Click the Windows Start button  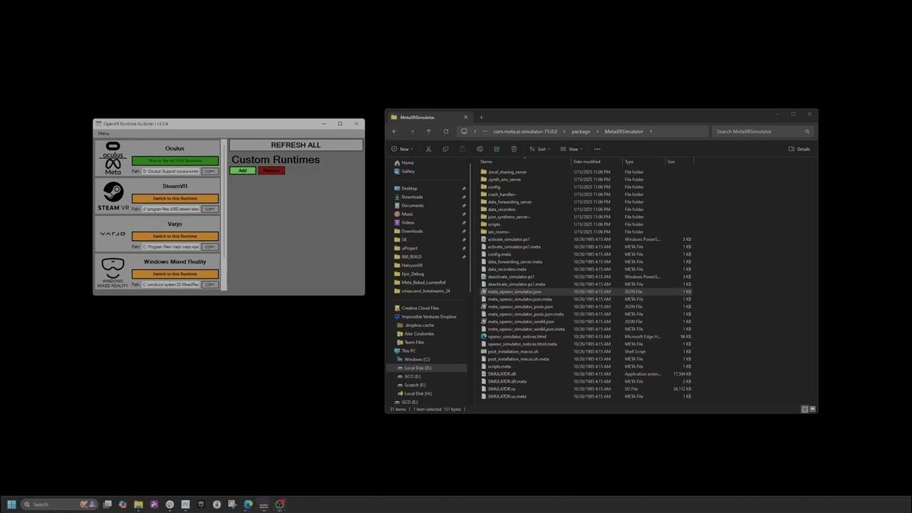coord(11,504)
